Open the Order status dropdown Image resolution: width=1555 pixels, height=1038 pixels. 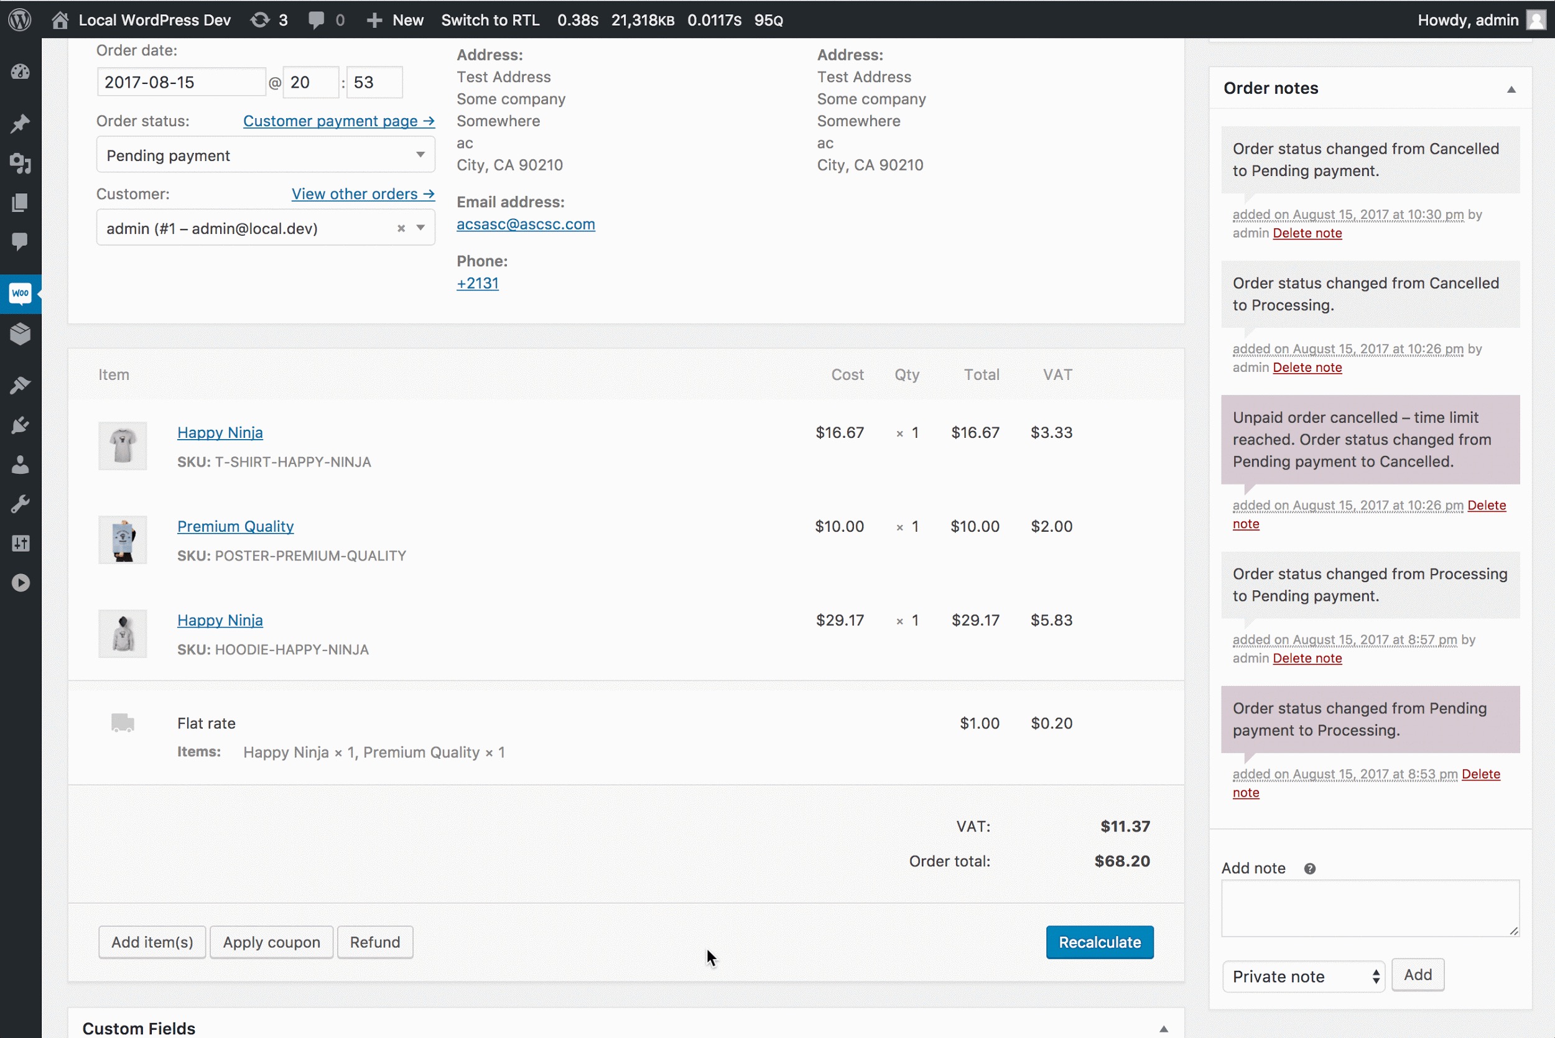click(x=265, y=155)
